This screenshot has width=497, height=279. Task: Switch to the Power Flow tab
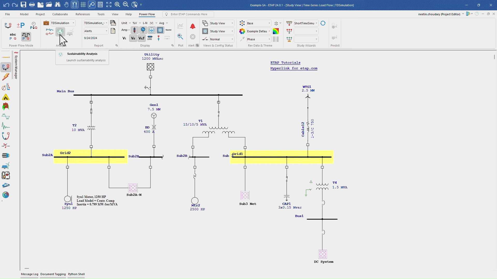tap(147, 14)
